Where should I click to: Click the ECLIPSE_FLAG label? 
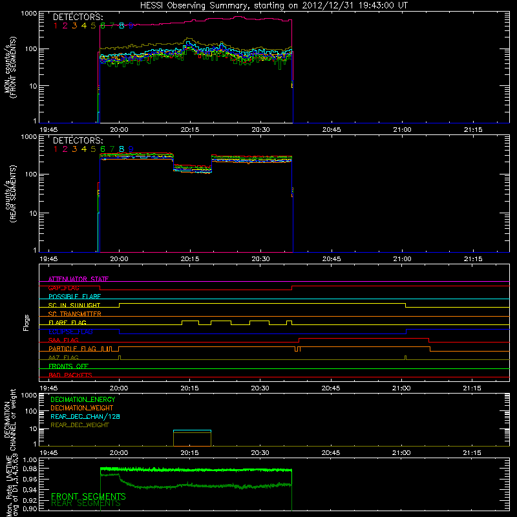tap(70, 332)
